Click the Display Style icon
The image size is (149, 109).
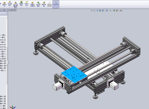(x=106, y=11)
